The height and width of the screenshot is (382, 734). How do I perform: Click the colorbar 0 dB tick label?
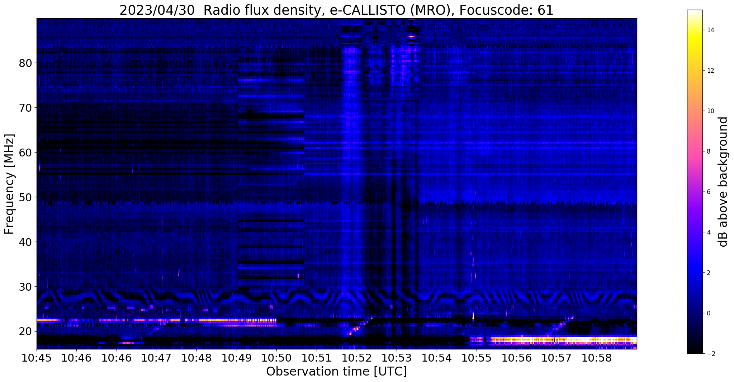[x=708, y=313]
